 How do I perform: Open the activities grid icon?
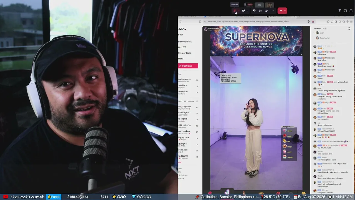coord(260,11)
